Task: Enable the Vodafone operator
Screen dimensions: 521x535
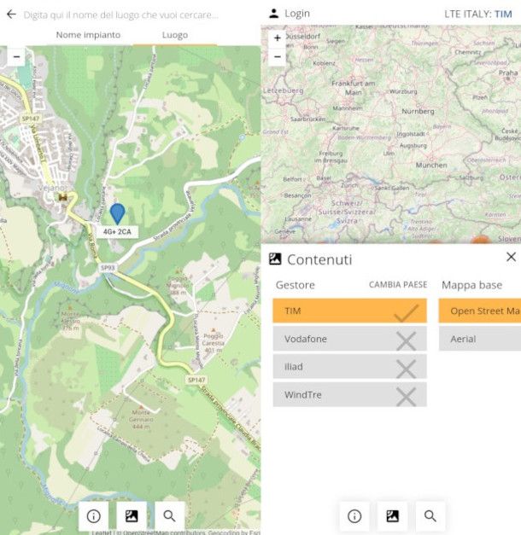Action: [349, 339]
